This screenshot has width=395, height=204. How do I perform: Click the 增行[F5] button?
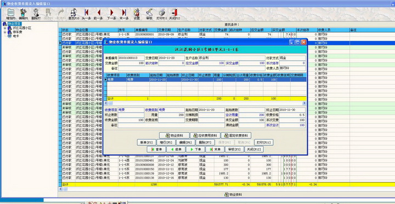(x=166, y=142)
